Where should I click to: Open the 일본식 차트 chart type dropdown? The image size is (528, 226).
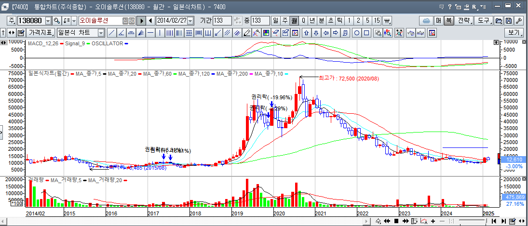coord(101,33)
